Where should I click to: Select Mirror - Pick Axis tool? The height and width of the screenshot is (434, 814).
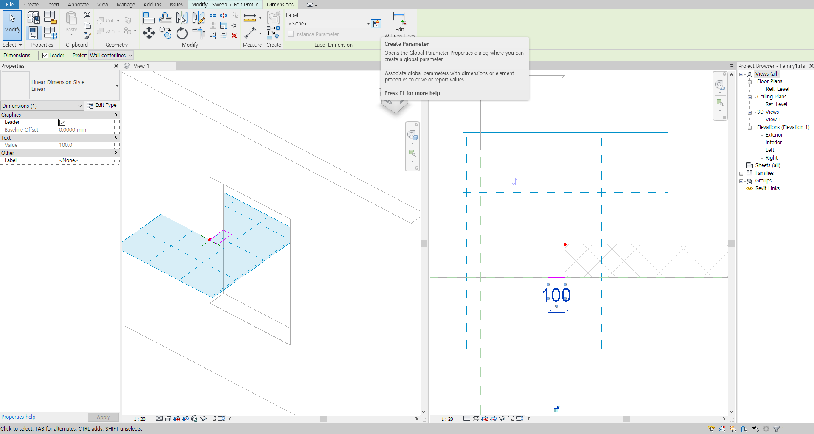(x=182, y=18)
